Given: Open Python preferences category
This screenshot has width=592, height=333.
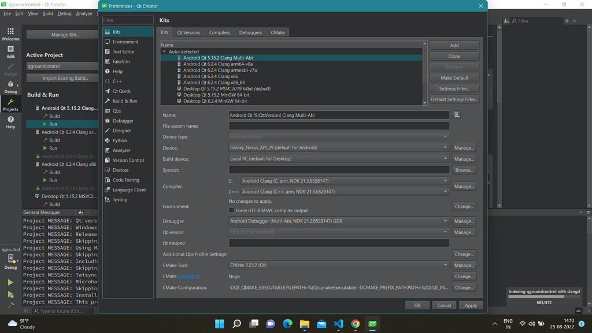Looking at the screenshot, I should 128,140.
